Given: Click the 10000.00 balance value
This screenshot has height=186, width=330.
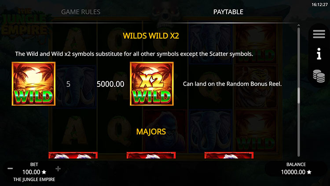Looking at the screenshot, I should pyautogui.click(x=293, y=172).
